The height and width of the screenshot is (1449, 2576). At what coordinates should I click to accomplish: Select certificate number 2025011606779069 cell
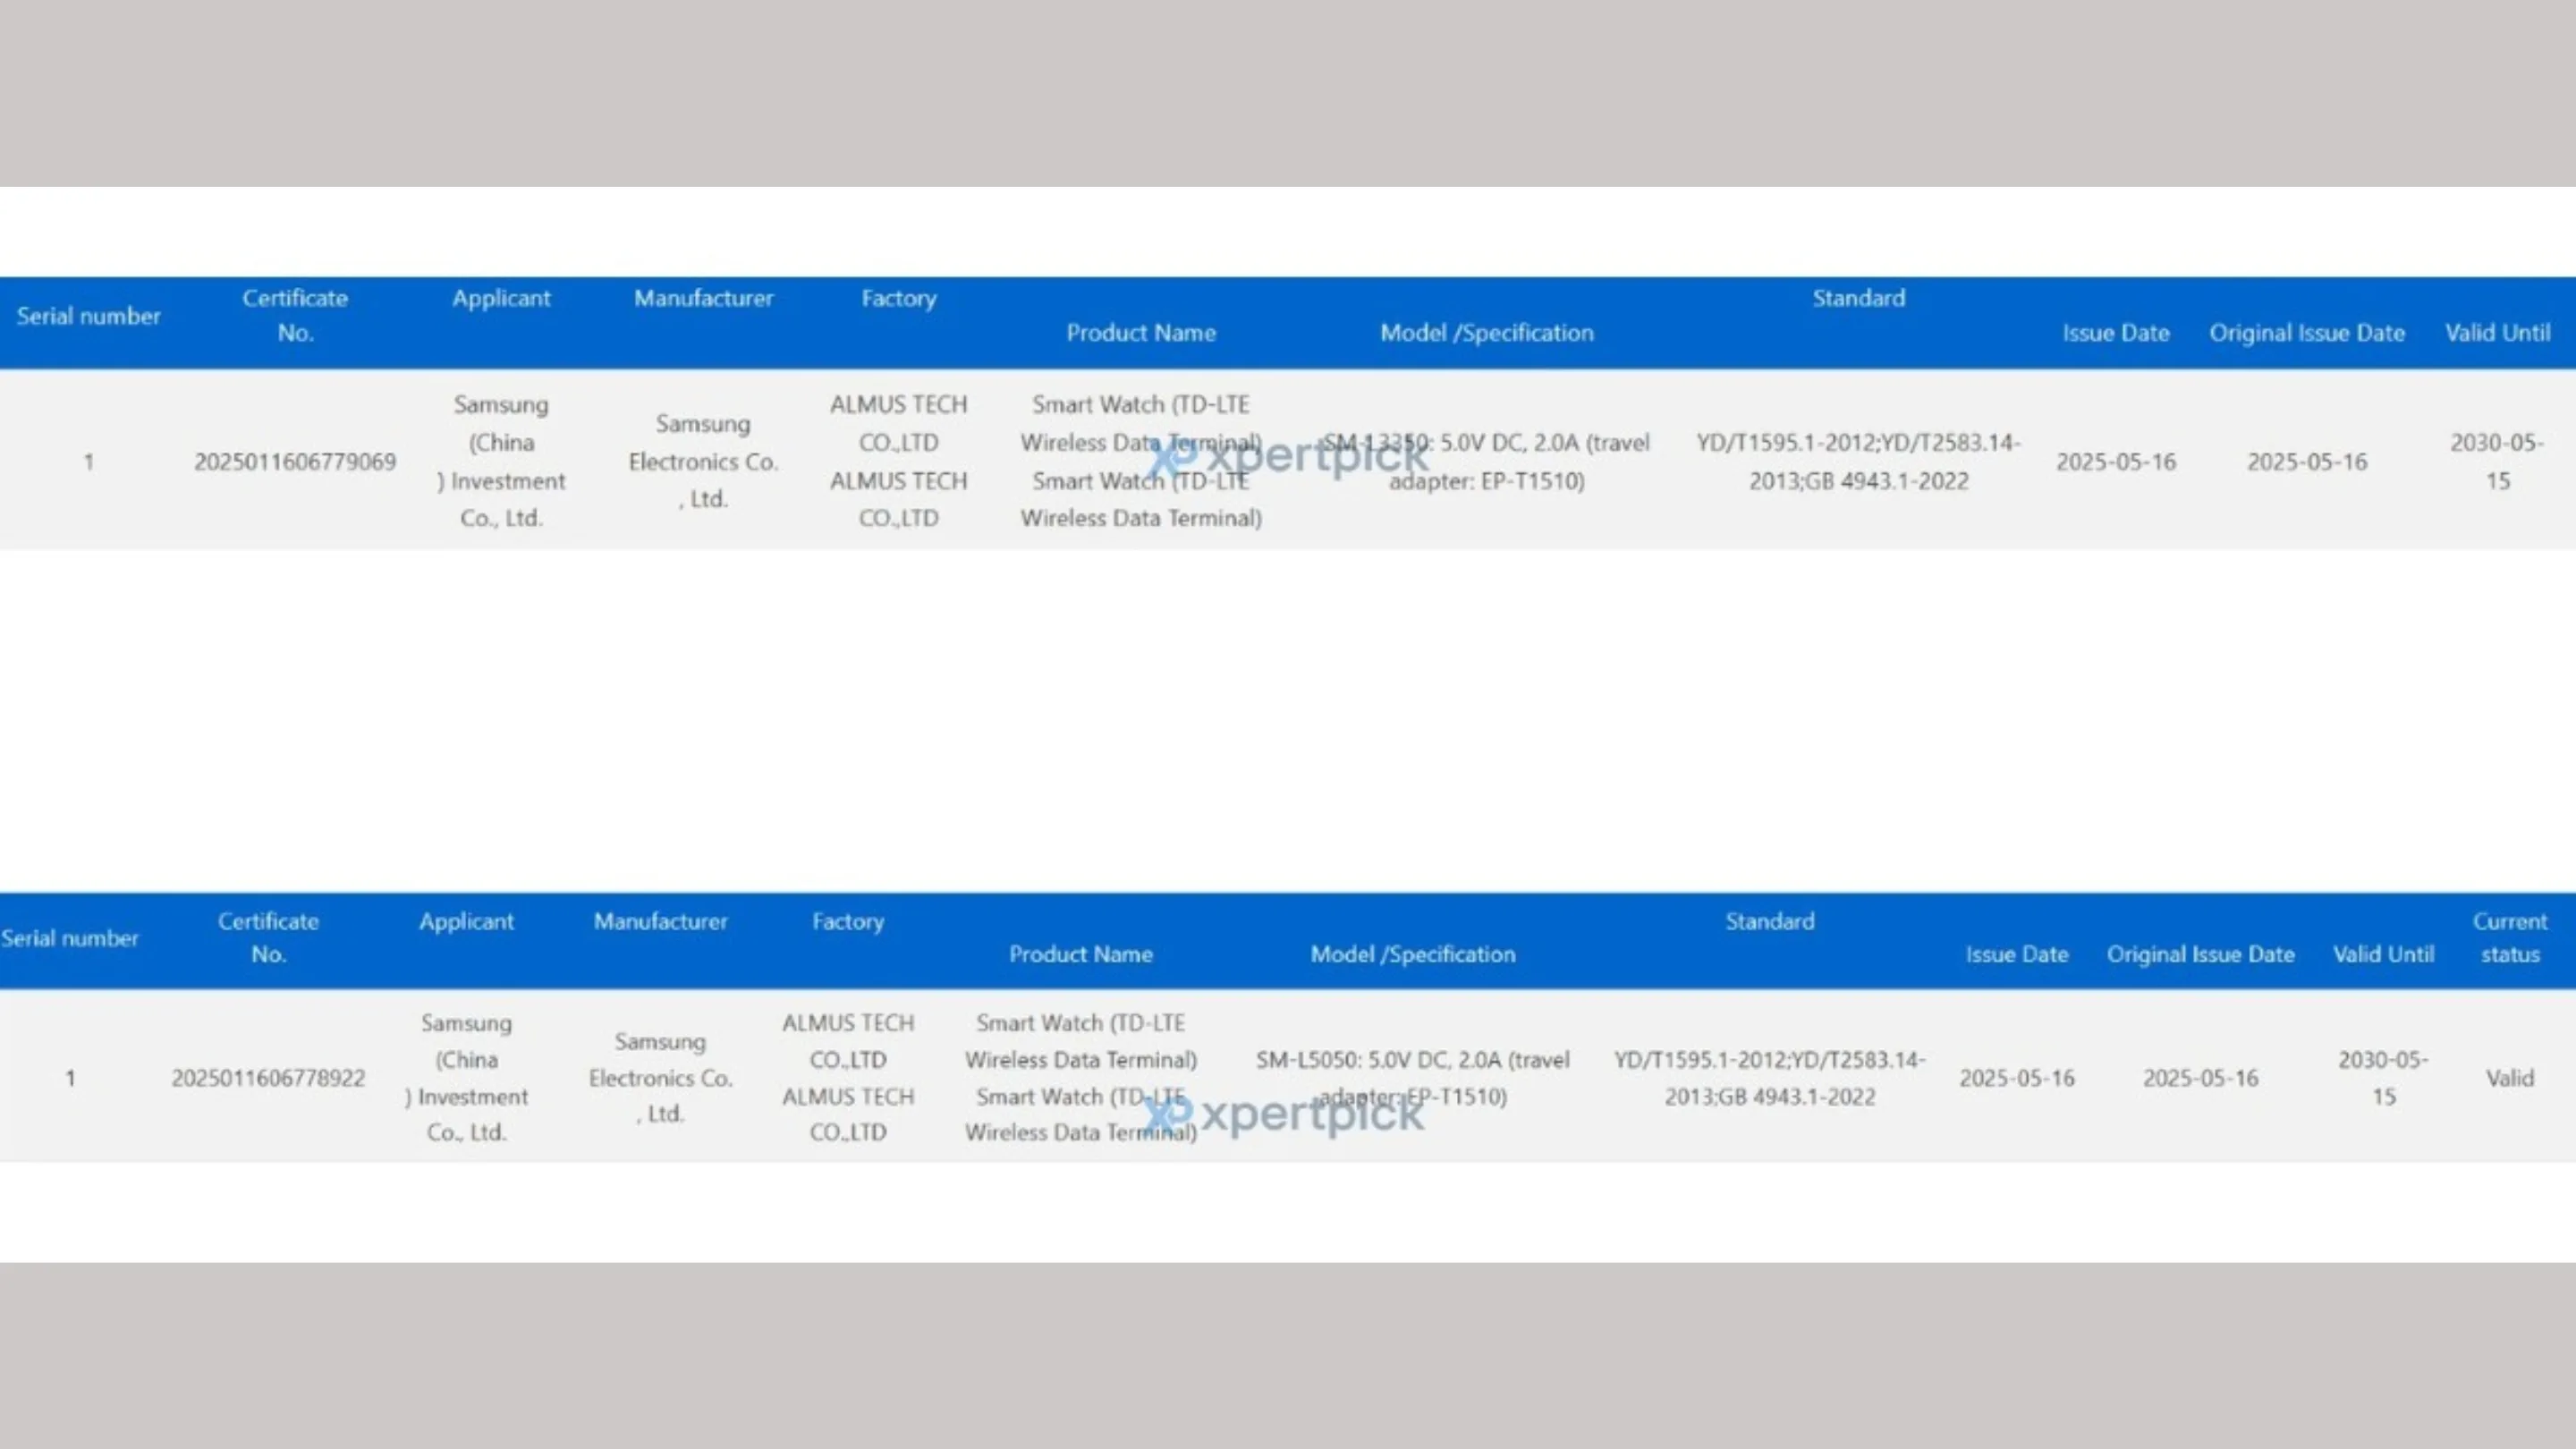coord(295,461)
